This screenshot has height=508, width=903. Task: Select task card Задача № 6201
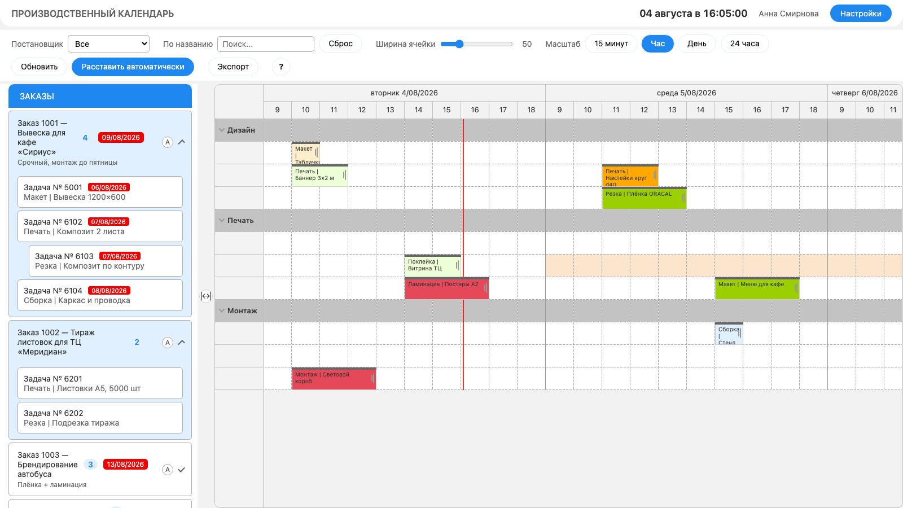(x=100, y=383)
